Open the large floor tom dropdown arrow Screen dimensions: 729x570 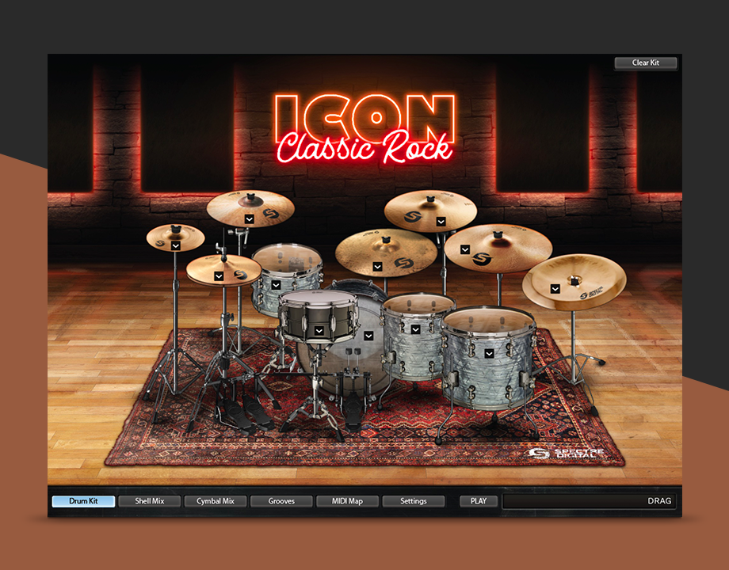click(x=490, y=352)
